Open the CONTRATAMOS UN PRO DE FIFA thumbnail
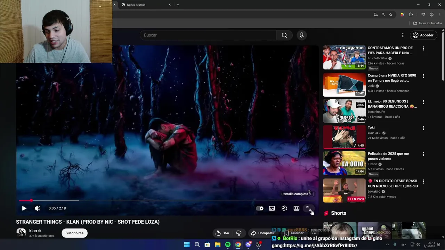 344,57
